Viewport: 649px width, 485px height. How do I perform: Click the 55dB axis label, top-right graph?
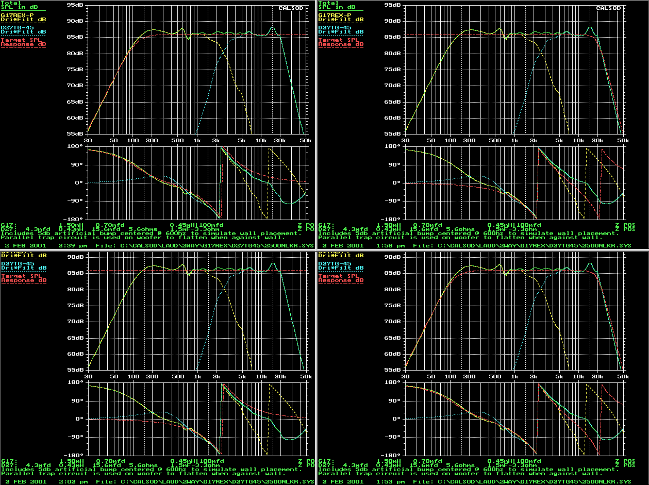click(393, 134)
